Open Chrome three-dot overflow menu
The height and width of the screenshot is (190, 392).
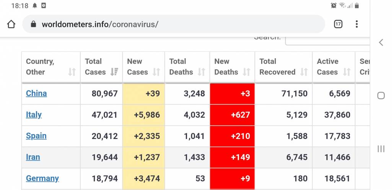356,24
